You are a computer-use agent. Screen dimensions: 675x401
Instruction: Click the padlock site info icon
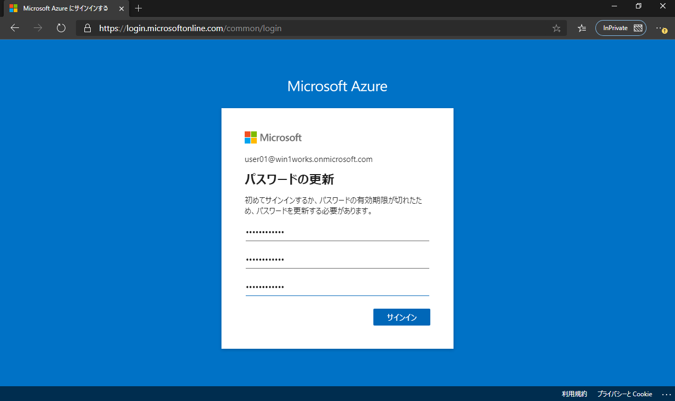coord(88,28)
